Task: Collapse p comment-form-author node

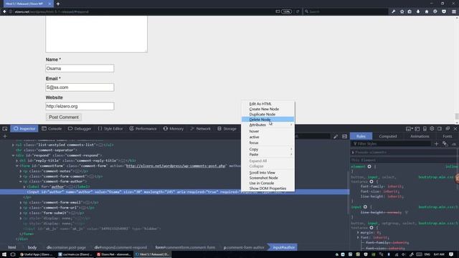Action: pyautogui.click(x=21, y=181)
